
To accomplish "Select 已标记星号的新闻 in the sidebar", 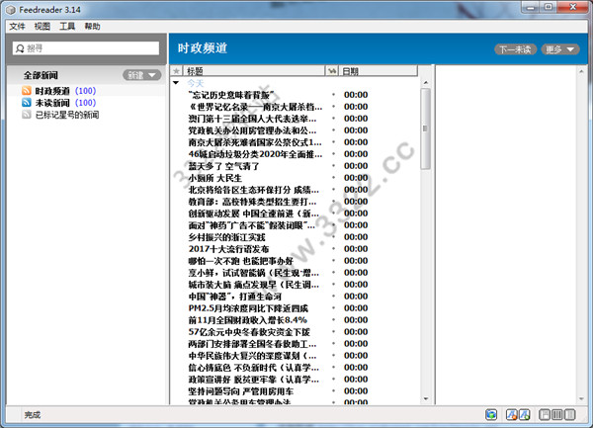I will coord(67,115).
